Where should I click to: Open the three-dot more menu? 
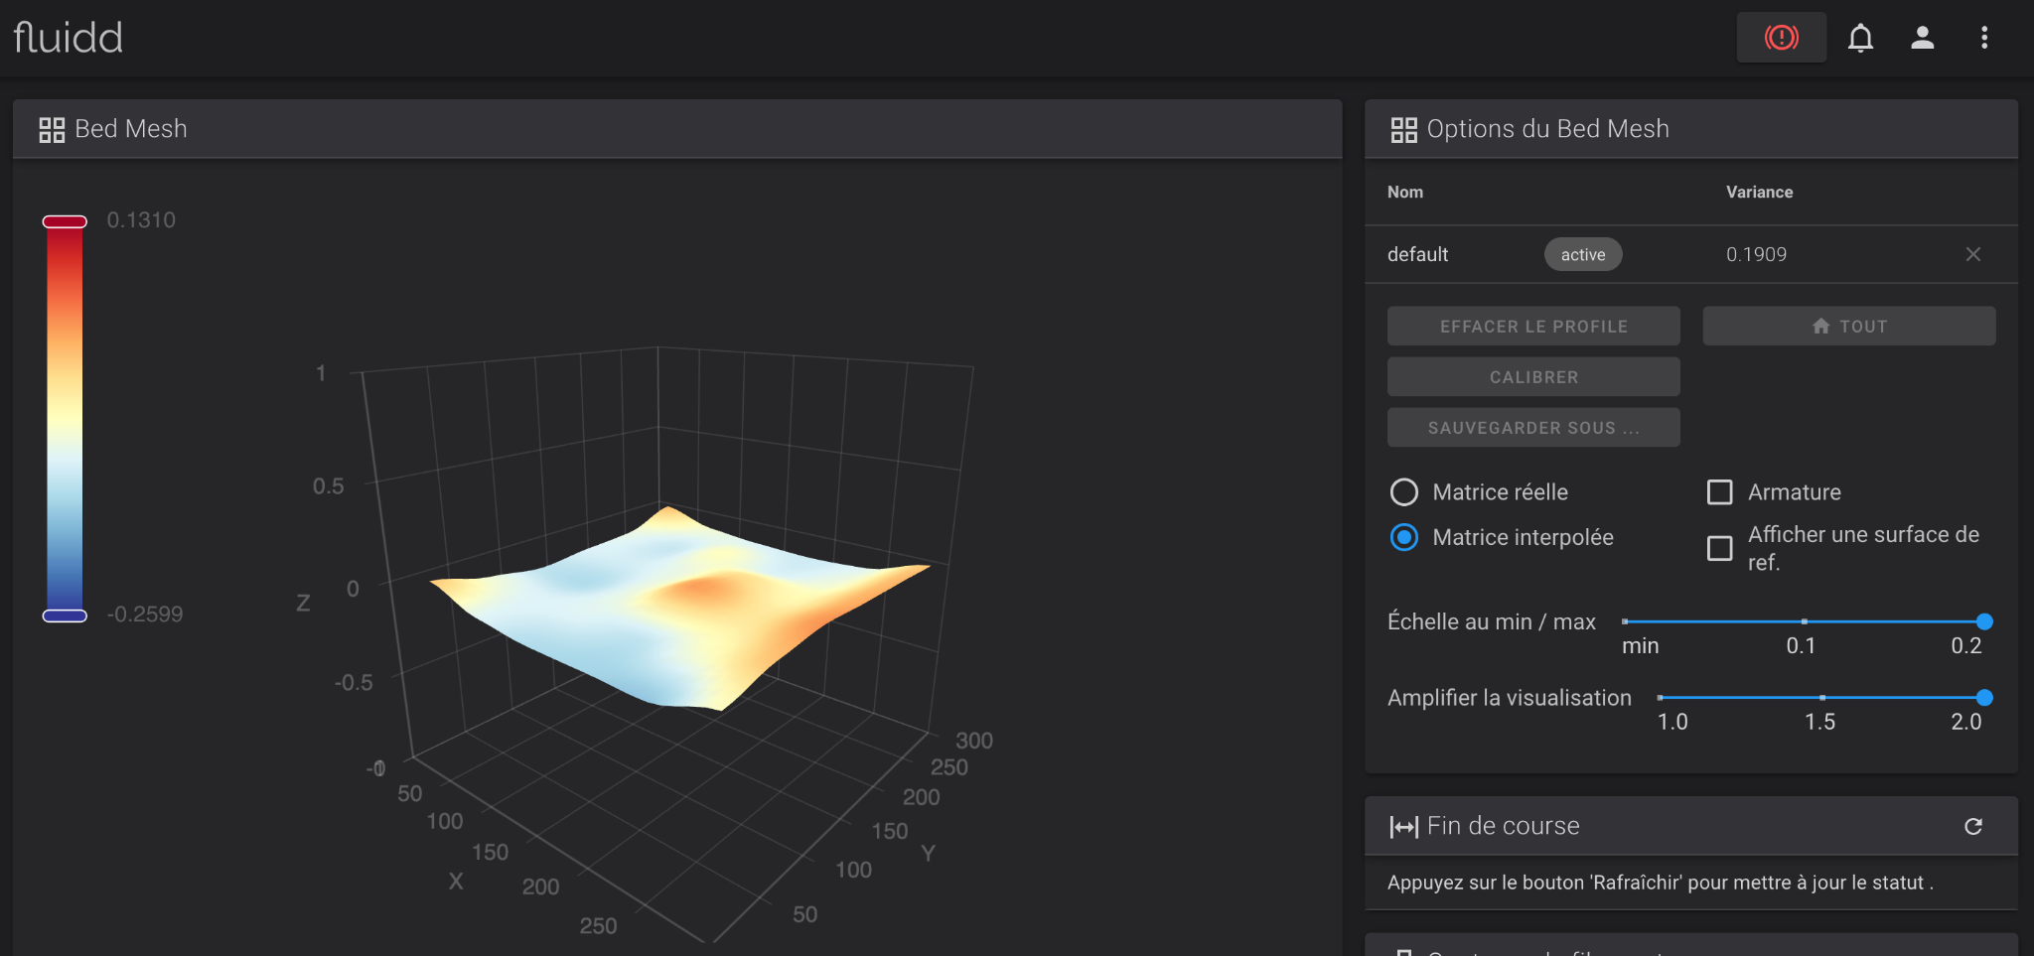point(1984,38)
